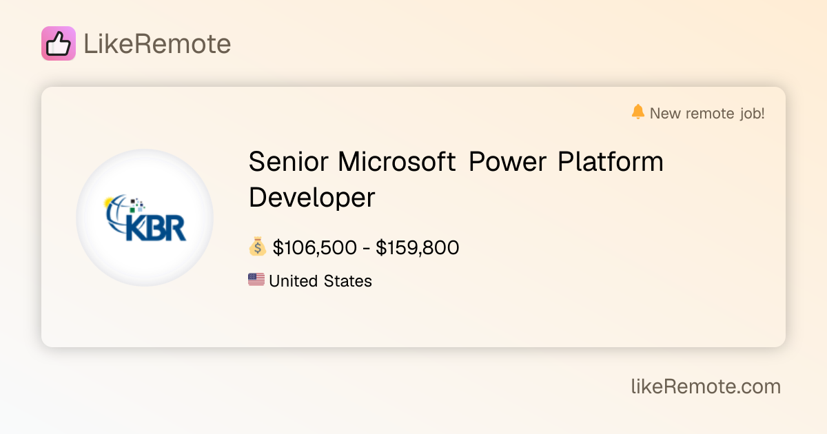Click the word 'Developer' in the title
Viewport: 827px width, 434px height.
point(312,198)
